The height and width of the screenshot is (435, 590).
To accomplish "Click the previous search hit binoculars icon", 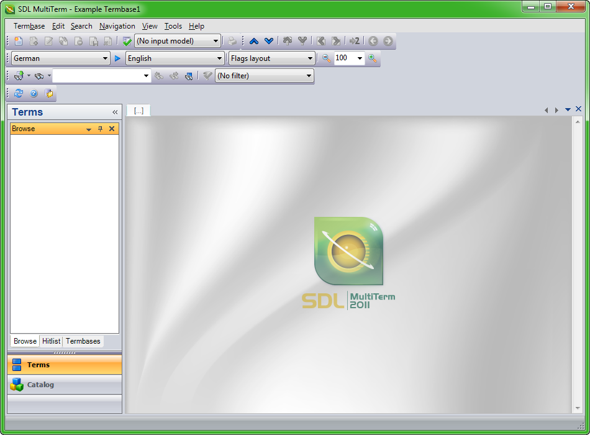I will click(159, 76).
